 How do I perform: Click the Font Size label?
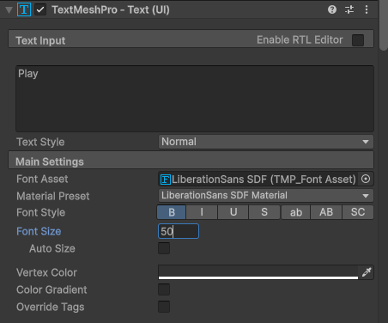click(x=39, y=231)
